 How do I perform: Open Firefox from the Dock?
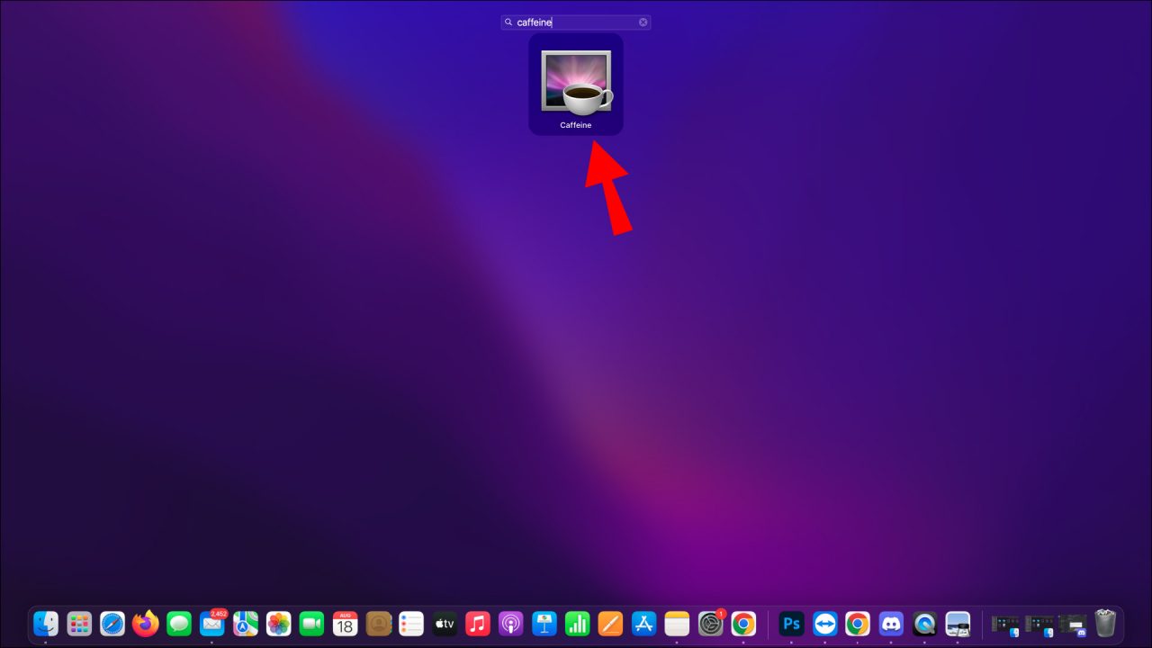tap(146, 623)
